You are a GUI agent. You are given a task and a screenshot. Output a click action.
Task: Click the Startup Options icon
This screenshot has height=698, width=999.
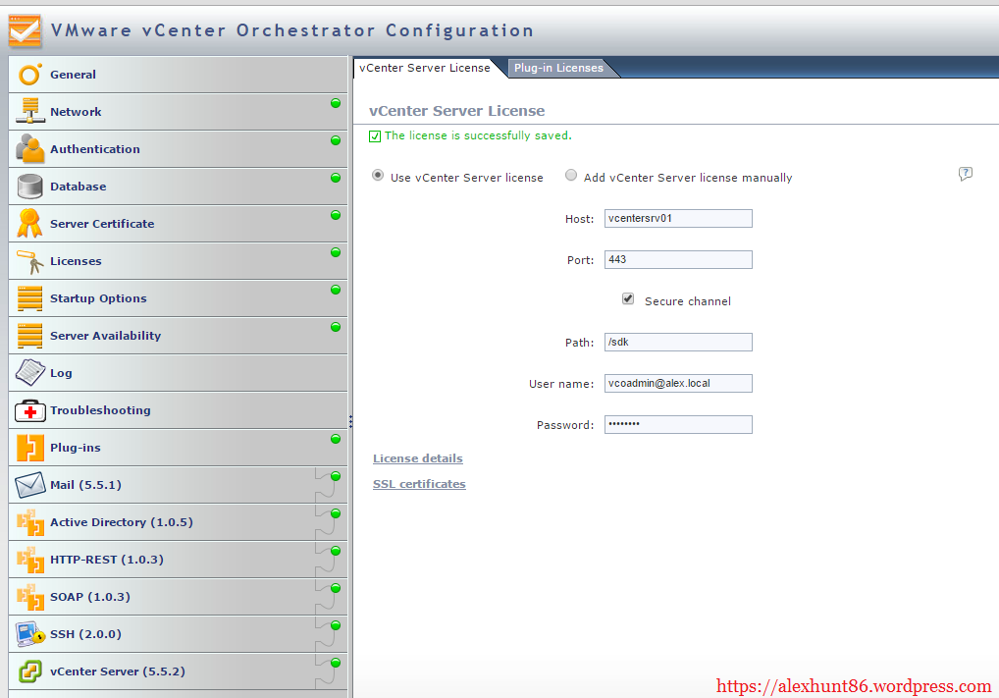[x=30, y=298]
